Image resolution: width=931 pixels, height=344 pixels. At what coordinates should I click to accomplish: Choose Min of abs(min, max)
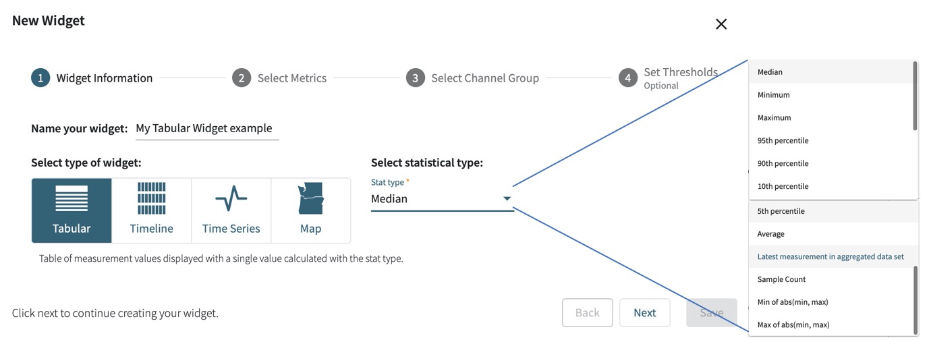click(830, 302)
